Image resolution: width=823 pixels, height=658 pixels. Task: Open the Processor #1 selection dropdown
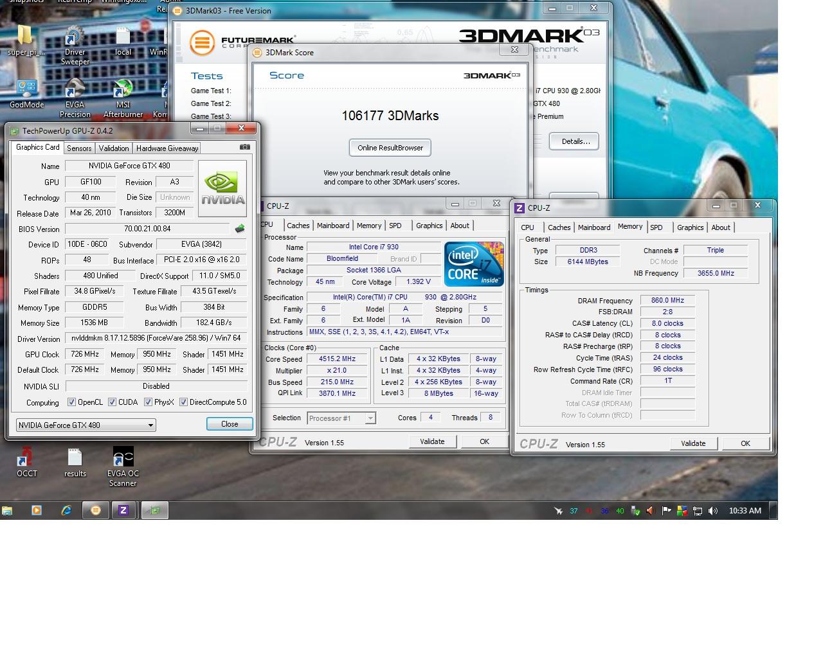click(341, 418)
